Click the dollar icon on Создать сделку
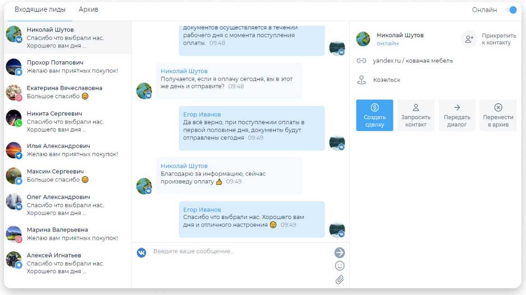The image size is (526, 295). [375, 107]
